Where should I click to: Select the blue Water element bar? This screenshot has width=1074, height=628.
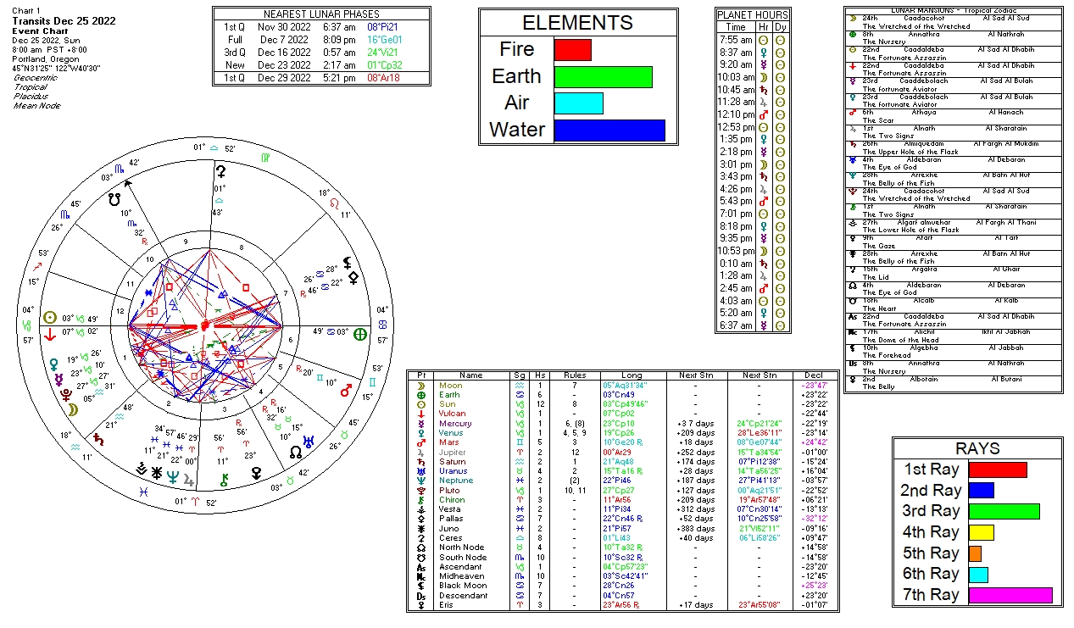coord(609,131)
